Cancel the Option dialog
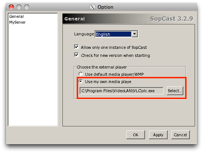203x153 pixels. coord(180,135)
